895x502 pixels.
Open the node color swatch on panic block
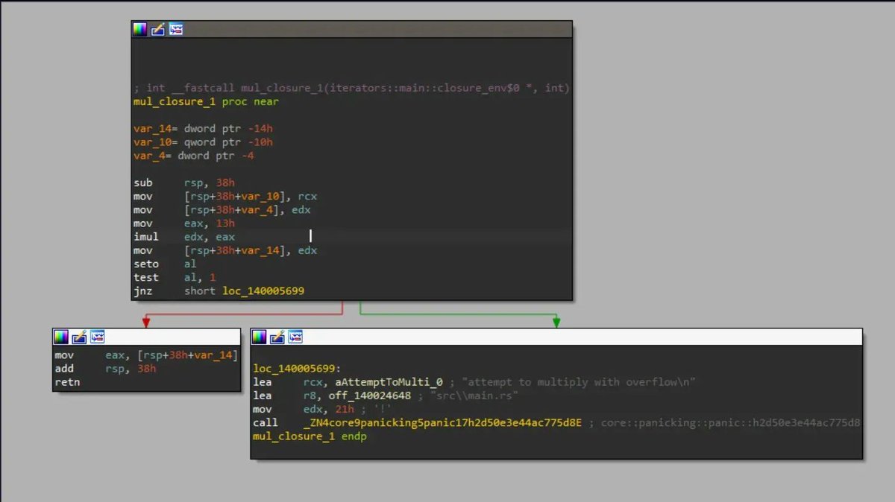(259, 337)
